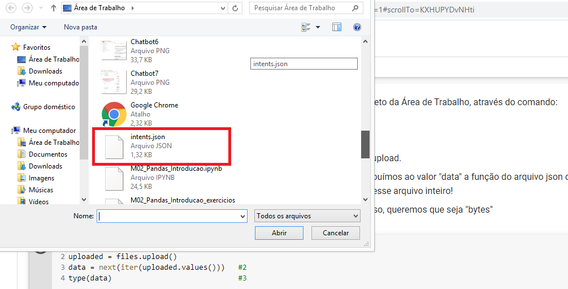Viewport: 568px width, 289px height.
Task: Select Favoritos in the navigation pane
Action: 31,47
